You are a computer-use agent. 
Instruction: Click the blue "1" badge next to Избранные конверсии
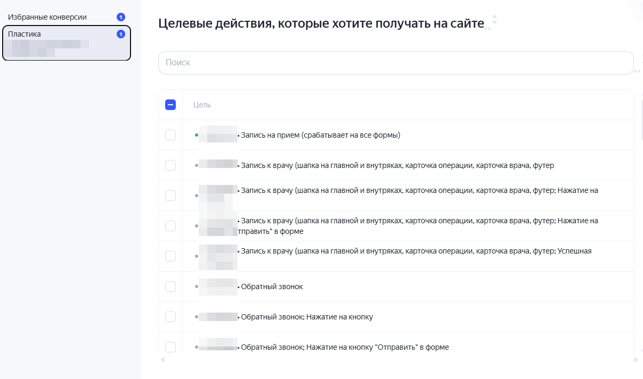click(x=121, y=16)
